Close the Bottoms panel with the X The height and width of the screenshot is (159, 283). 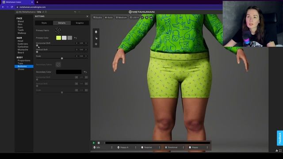click(x=88, y=16)
